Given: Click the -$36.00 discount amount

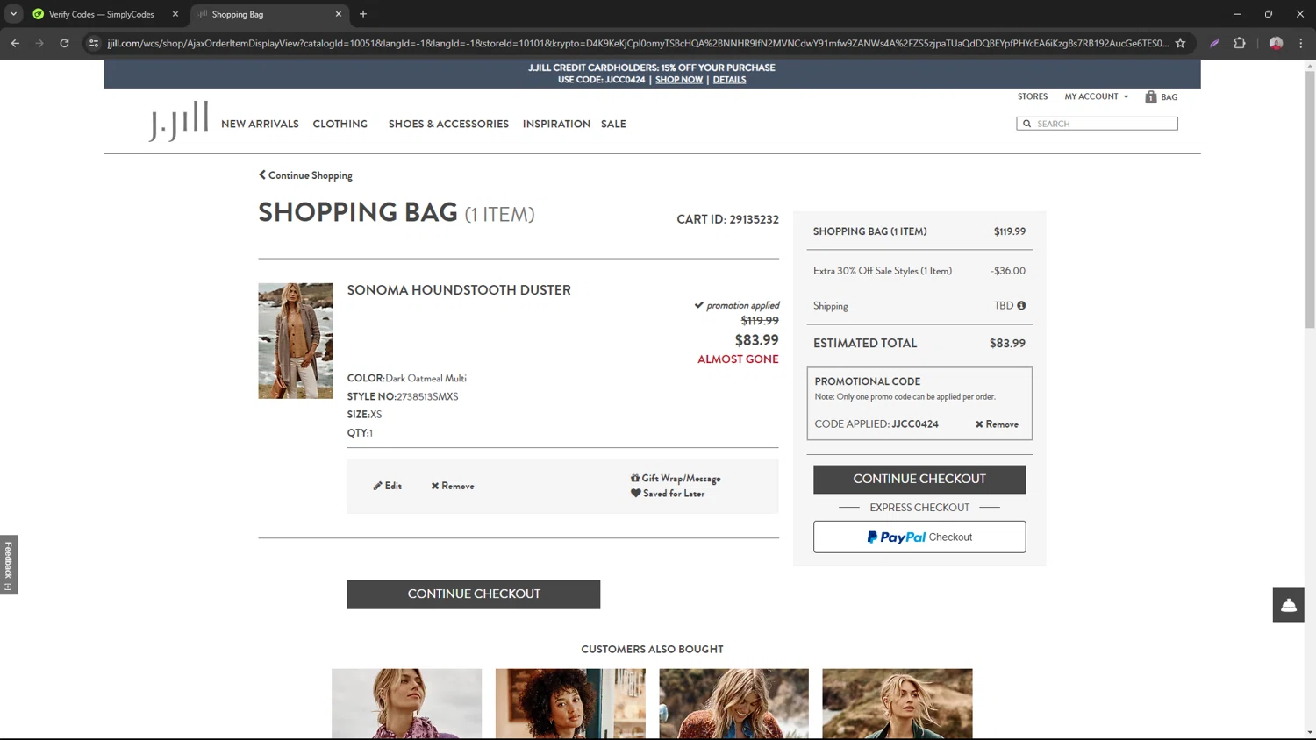Looking at the screenshot, I should [1008, 271].
